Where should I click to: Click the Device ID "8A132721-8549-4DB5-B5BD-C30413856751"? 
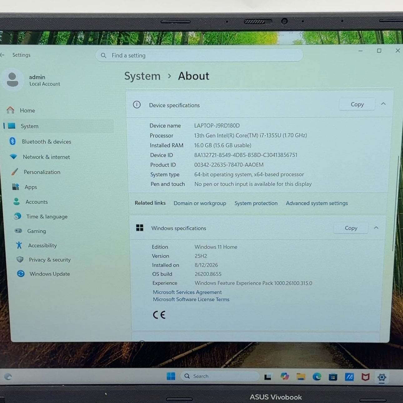tap(246, 155)
